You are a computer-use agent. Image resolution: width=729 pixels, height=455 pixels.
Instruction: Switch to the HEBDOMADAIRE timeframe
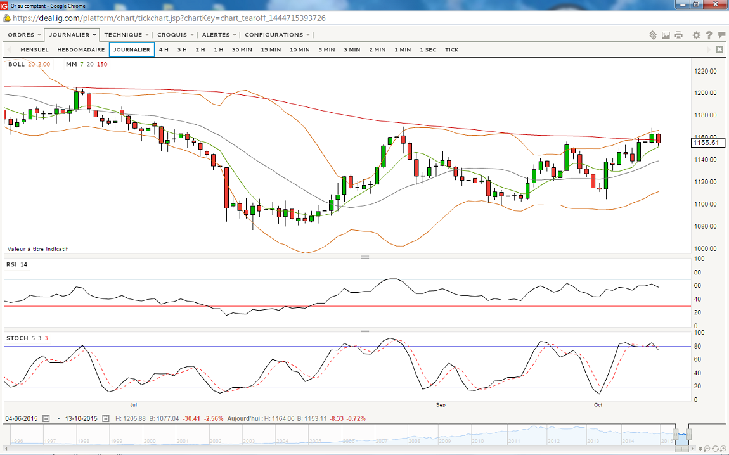(81, 49)
